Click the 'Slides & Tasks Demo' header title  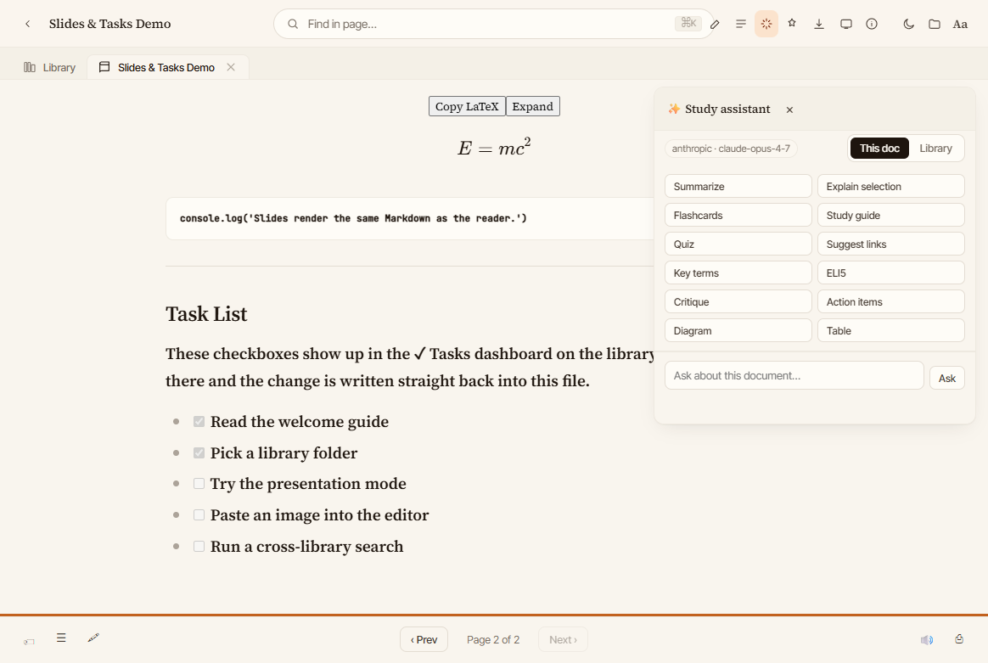point(109,24)
